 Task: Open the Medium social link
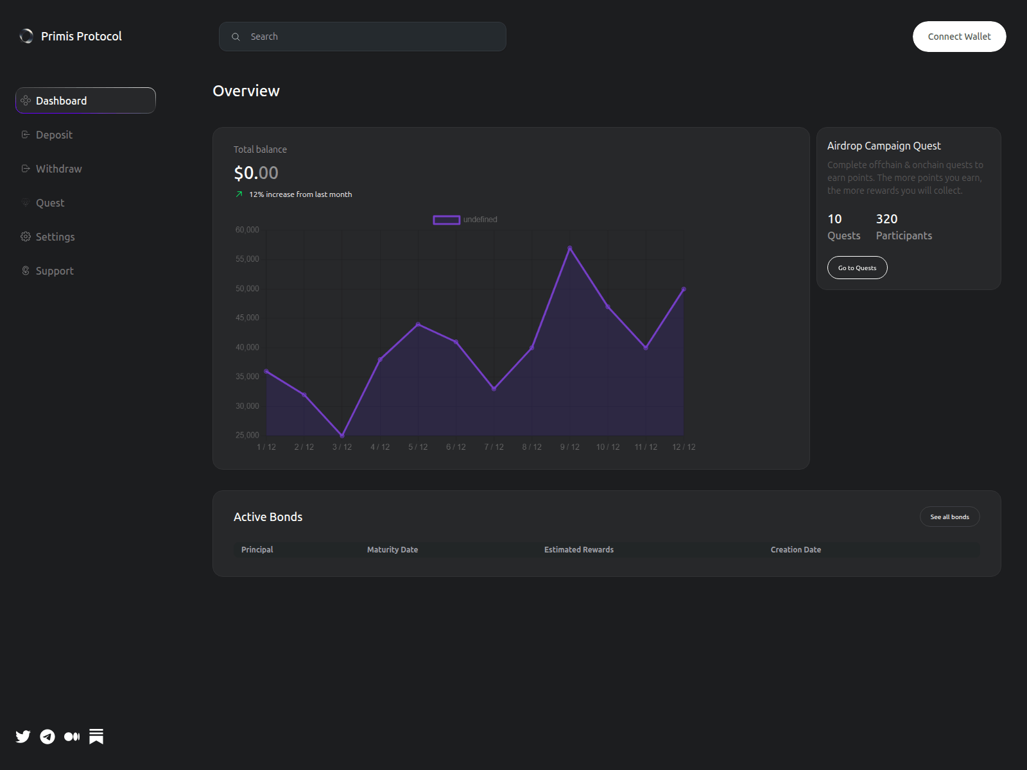(x=72, y=737)
